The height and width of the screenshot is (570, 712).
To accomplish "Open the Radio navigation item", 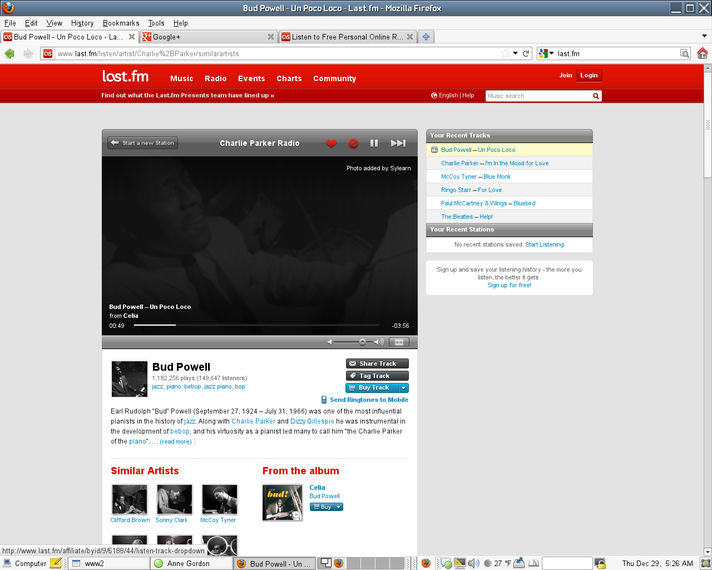I will (215, 78).
